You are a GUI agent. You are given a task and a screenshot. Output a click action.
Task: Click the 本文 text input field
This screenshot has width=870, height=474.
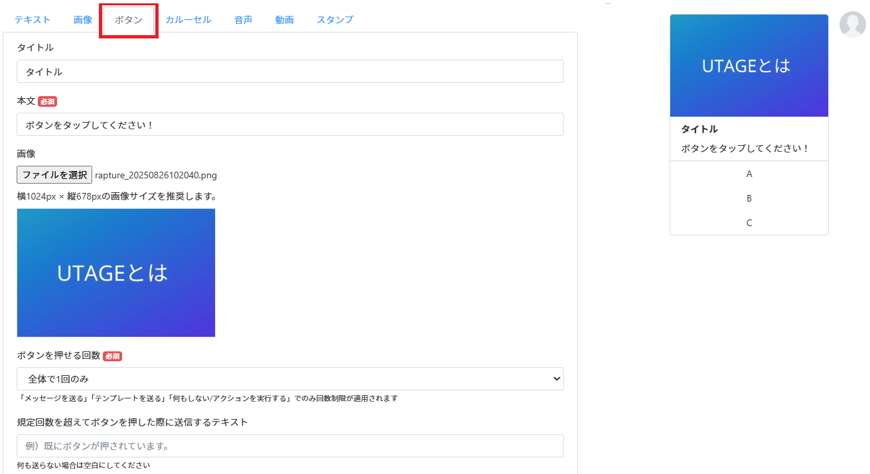(290, 124)
